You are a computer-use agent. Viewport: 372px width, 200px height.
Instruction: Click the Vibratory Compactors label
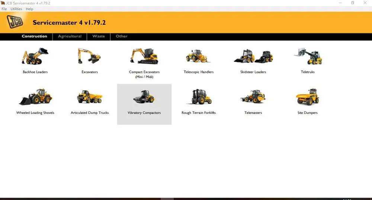[144, 113]
